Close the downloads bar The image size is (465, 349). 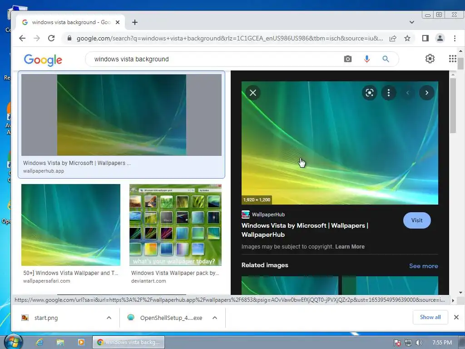click(456, 317)
